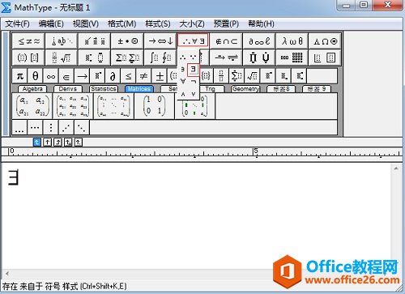Switch to the Trig tab
This screenshot has height=294, width=405.
pos(212,89)
